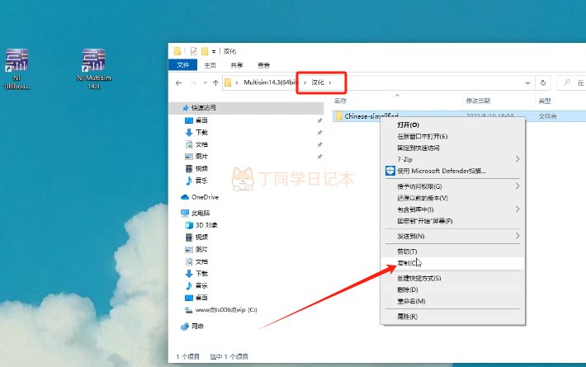Open the C: drive in navigation pane
The height and width of the screenshot is (367, 586).
point(226,310)
